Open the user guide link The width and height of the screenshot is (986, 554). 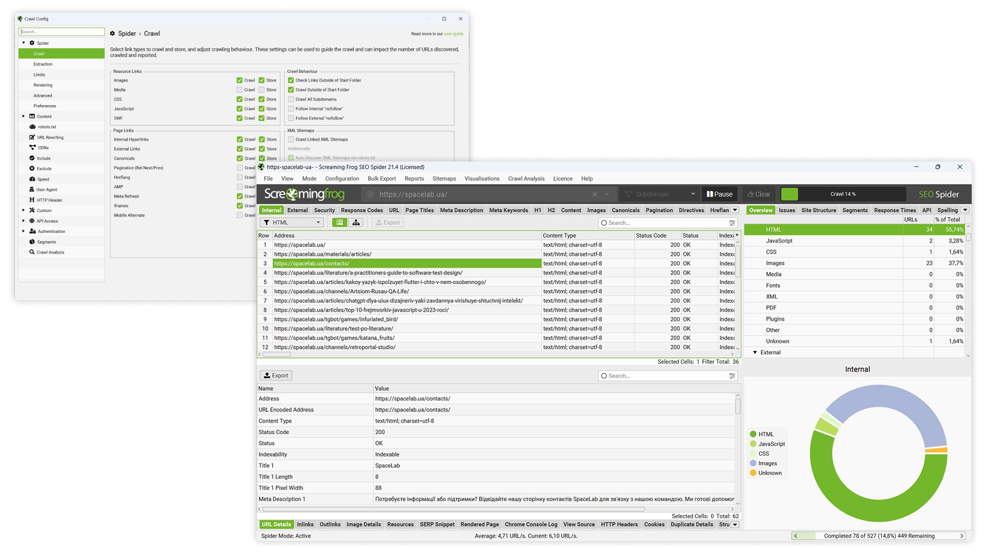(454, 33)
